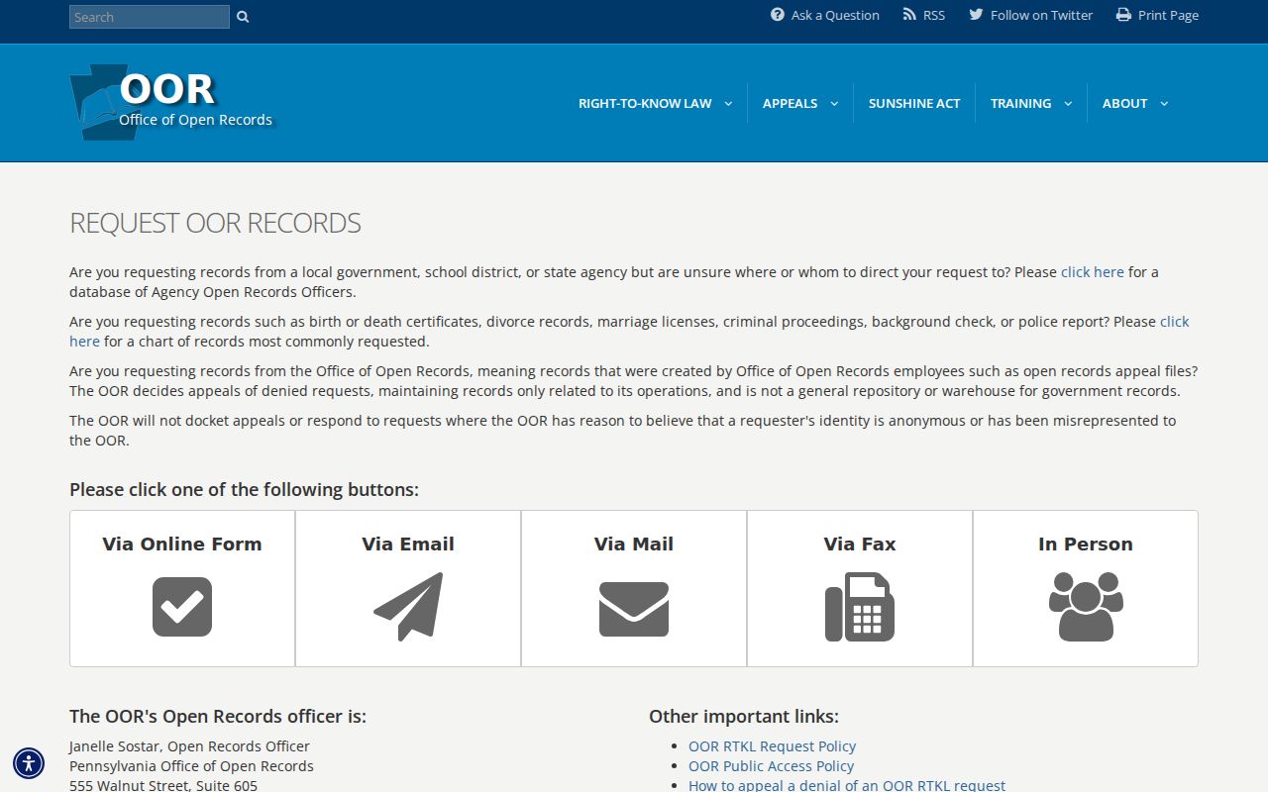Click the RSS feed icon
Image resolution: width=1268 pixels, height=792 pixels.
coord(909,15)
